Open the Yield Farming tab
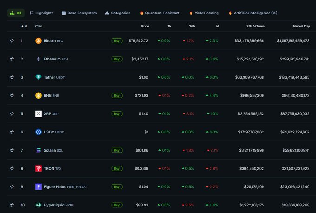The height and width of the screenshot is (213, 316). 204,13
